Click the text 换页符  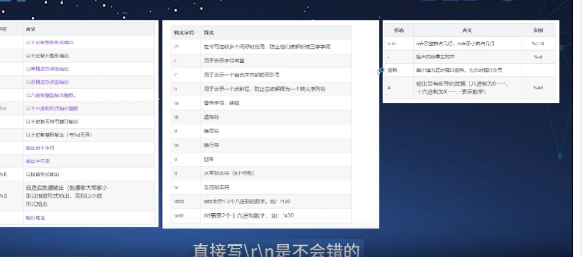pos(211,131)
